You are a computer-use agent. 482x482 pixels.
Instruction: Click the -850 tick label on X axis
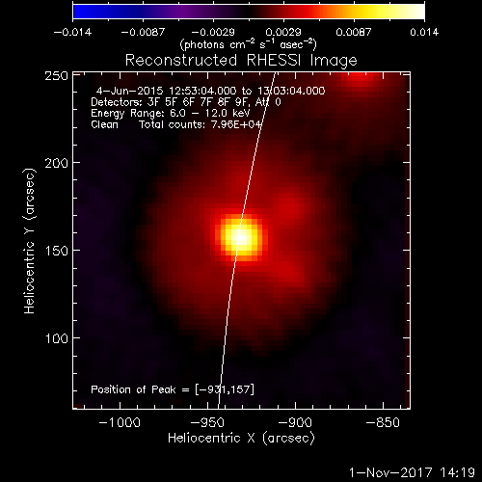coord(383,422)
